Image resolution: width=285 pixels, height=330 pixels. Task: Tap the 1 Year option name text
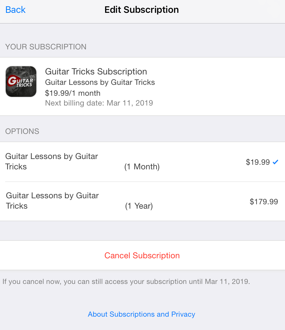tap(52, 201)
